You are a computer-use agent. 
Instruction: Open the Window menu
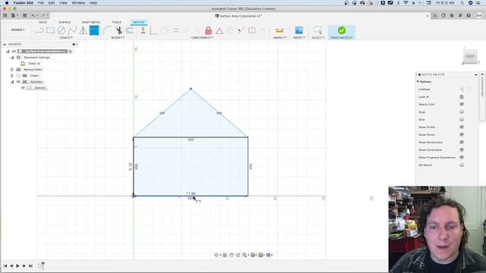tap(78, 3)
